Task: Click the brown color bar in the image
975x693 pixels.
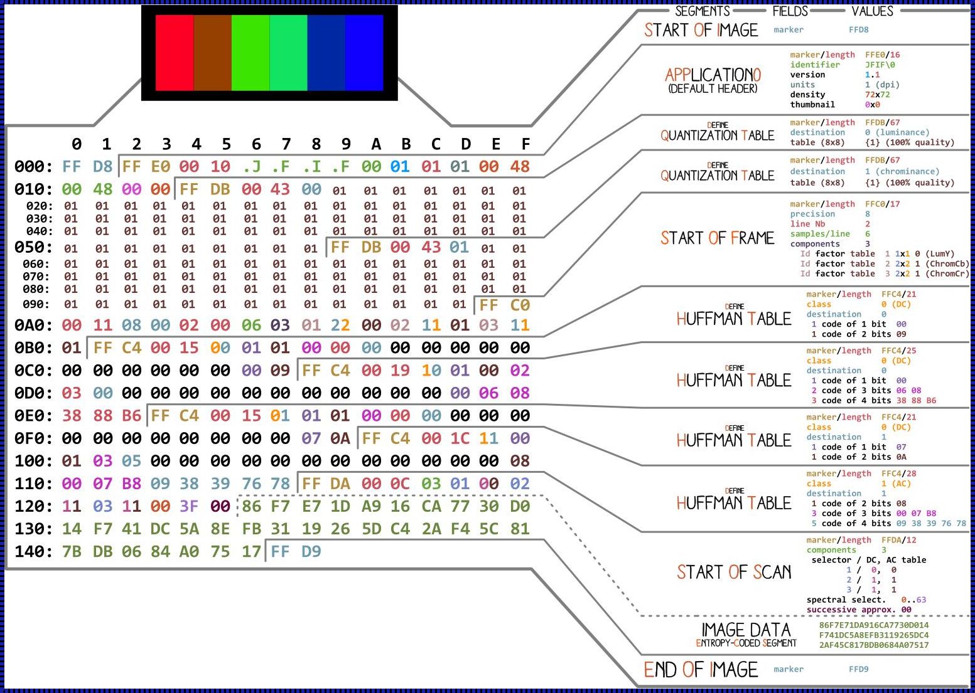Action: (213, 53)
